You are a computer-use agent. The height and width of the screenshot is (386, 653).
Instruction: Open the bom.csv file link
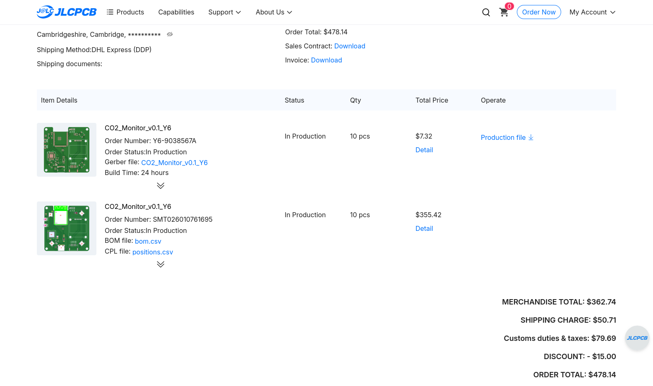pyautogui.click(x=148, y=241)
